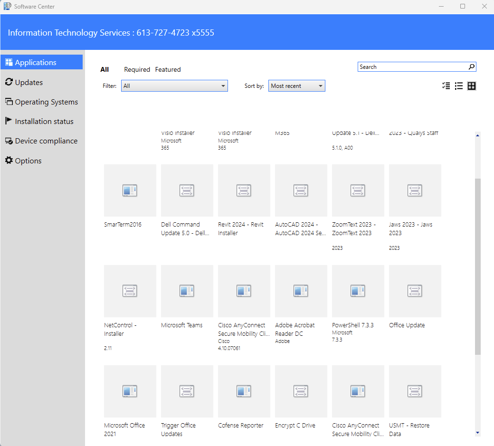Click the scrollbar down arrow

click(x=478, y=433)
